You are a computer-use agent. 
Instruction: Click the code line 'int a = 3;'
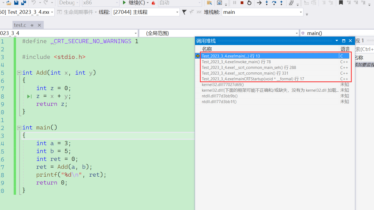pos(54,143)
